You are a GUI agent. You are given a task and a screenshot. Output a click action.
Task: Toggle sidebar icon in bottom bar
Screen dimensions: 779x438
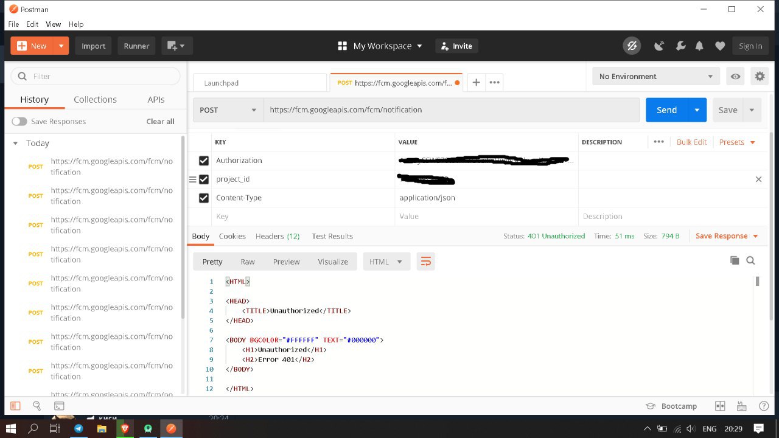click(x=15, y=406)
